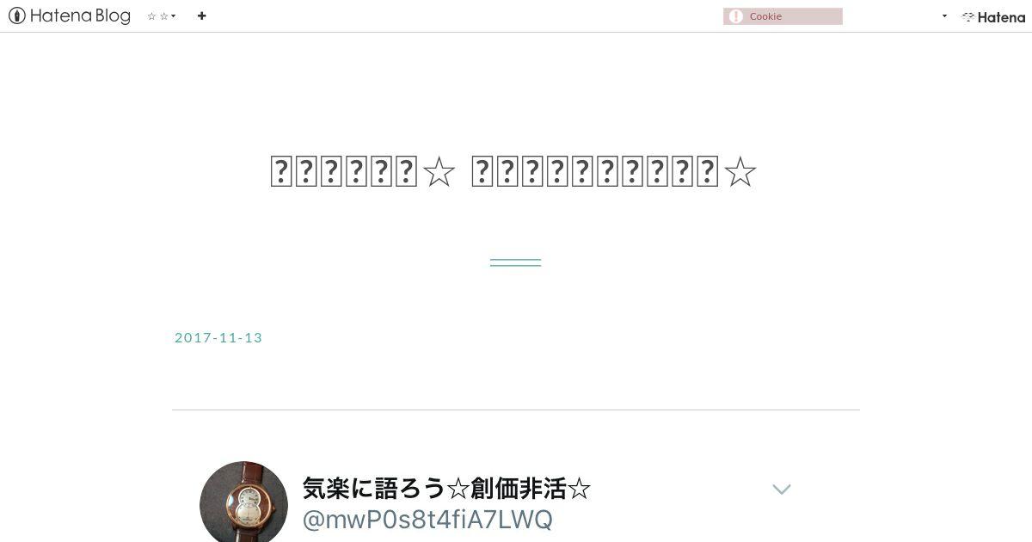Click the double-line divider under the title
Image resolution: width=1032 pixels, height=542 pixels.
(x=515, y=262)
